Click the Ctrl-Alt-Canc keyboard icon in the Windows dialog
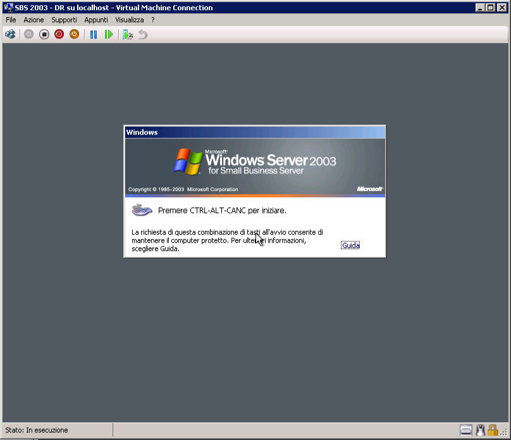511x440 pixels. point(142,210)
